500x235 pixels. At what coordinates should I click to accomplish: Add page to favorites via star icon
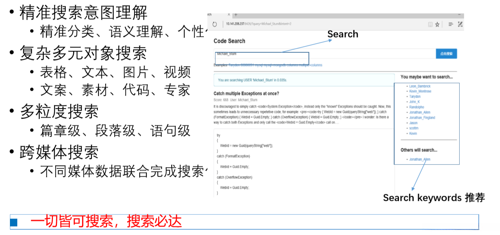pos(438,23)
